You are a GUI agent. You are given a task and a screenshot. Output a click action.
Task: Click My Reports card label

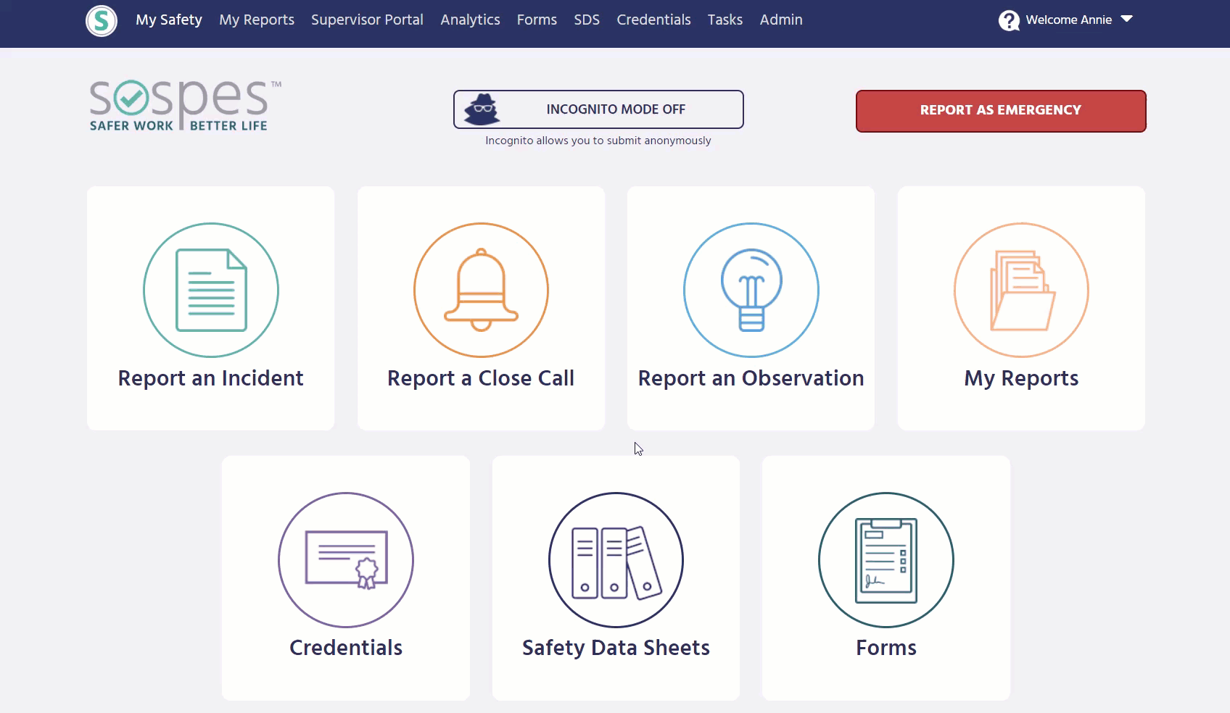point(1021,378)
